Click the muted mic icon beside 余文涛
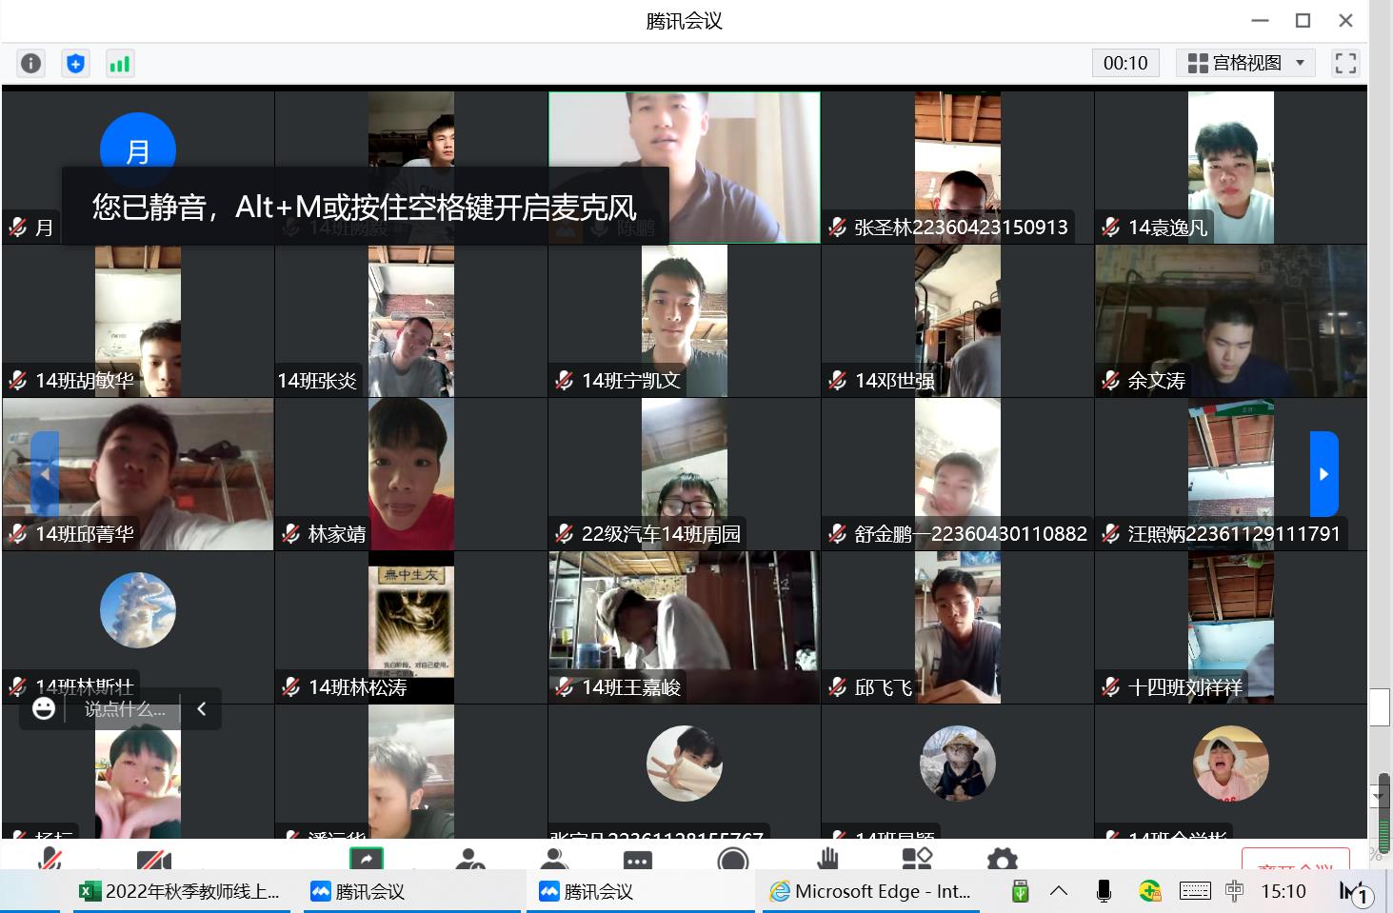Screen dimensions: 1393x913 [1110, 381]
